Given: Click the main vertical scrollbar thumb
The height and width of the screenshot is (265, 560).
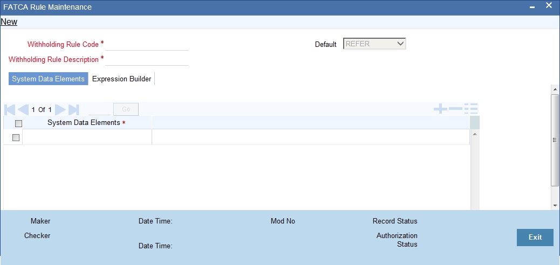Looking at the screenshot, I should (555, 140).
